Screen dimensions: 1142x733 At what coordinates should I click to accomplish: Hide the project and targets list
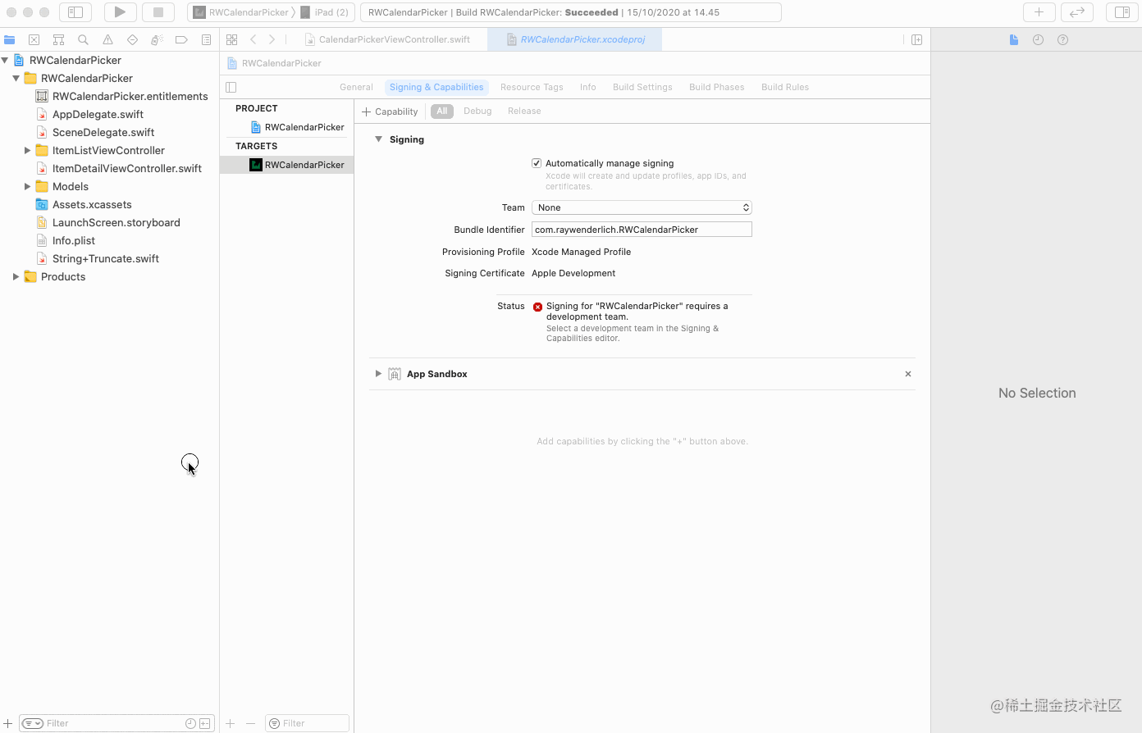[231, 87]
